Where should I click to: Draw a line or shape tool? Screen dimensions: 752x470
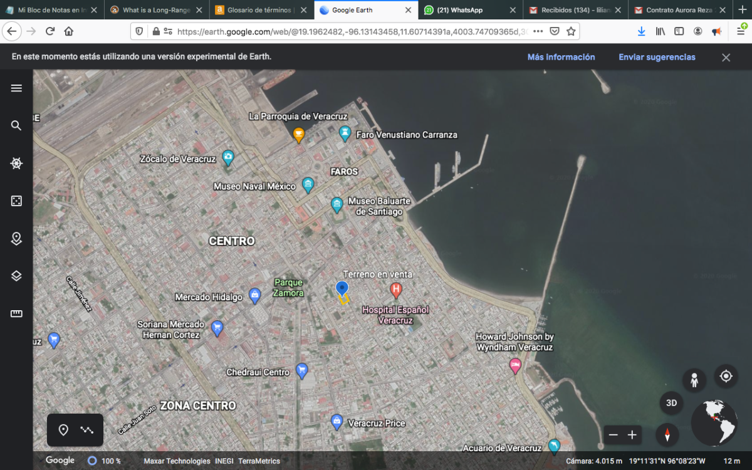87,430
